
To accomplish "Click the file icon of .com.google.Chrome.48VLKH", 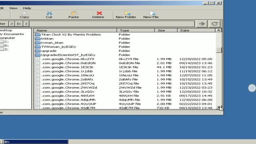I will click(x=37, y=96).
